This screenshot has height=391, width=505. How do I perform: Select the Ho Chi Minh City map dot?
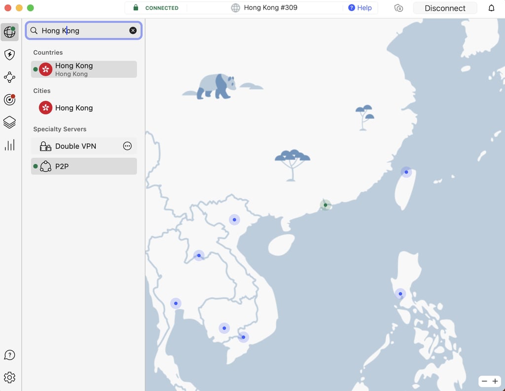click(244, 337)
